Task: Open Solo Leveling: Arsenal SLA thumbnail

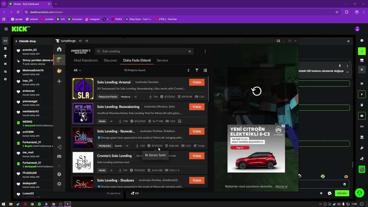Action: [x=83, y=89]
